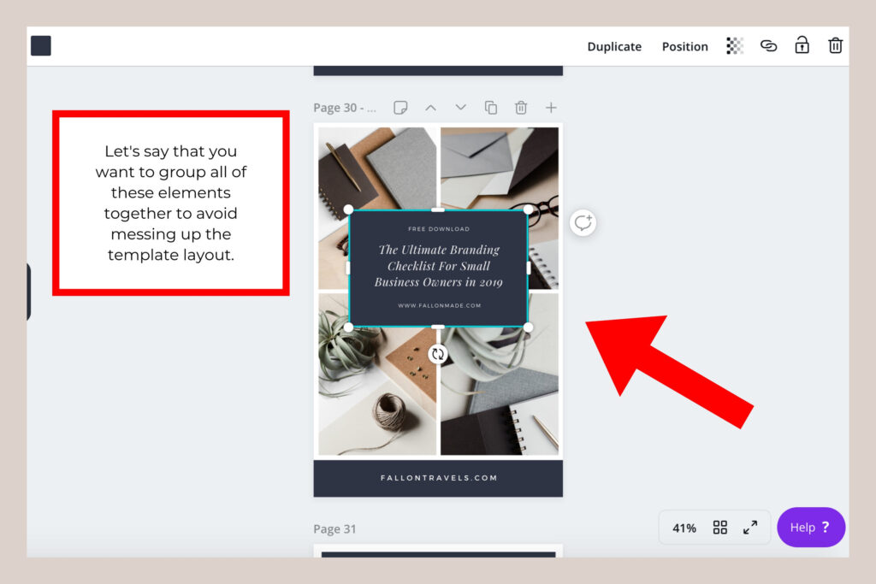
Task: Select the FREE DOWNLOAD text
Action: pyautogui.click(x=439, y=229)
